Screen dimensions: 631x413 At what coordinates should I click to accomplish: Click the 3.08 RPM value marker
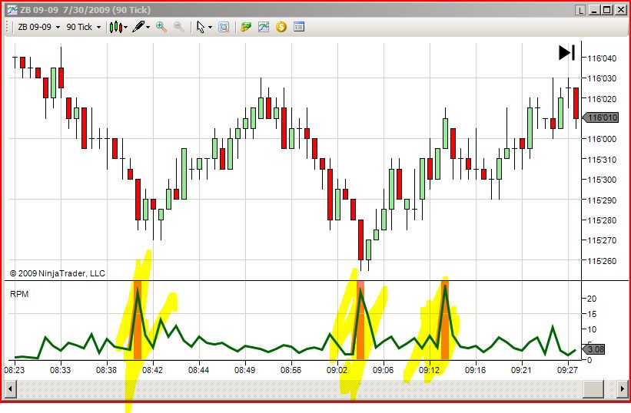pos(594,349)
